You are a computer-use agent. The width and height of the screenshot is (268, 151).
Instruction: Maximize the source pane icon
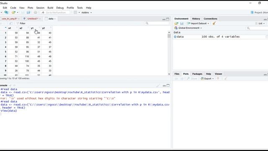pyautogui.click(x=167, y=19)
